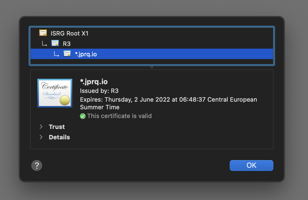Click the disclosure chevron next to Trust
The width and height of the screenshot is (308, 200).
[41, 127]
